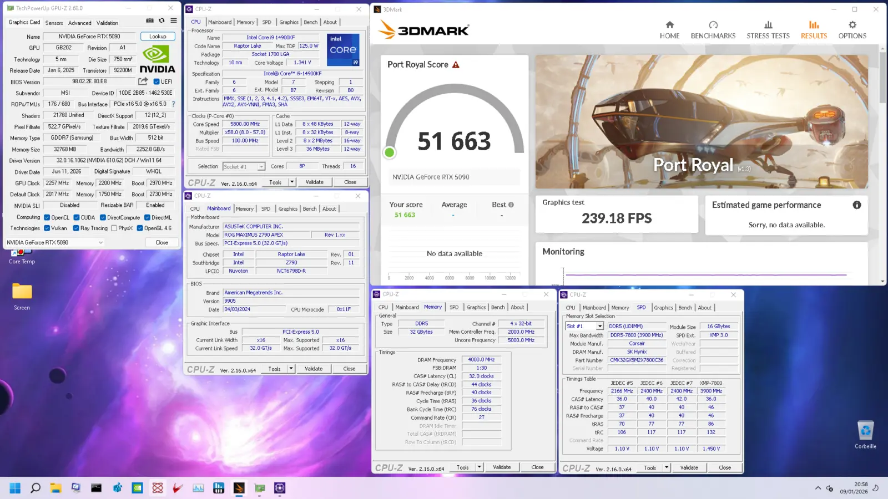
Task: Select the RESULTS tab in 3DMark
Action: pyautogui.click(x=814, y=30)
